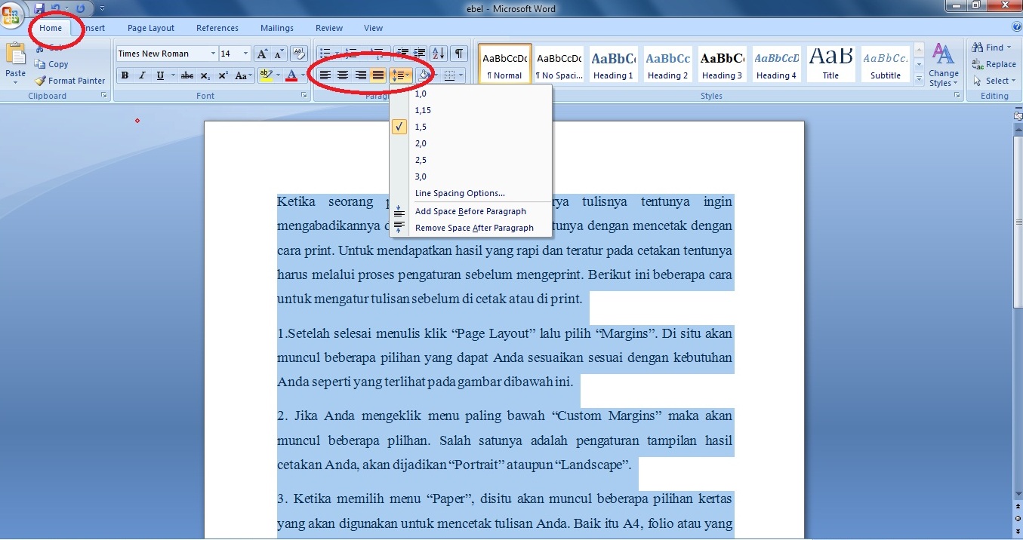Image resolution: width=1023 pixels, height=540 pixels.
Task: Toggle bold formatting
Action: point(125,75)
